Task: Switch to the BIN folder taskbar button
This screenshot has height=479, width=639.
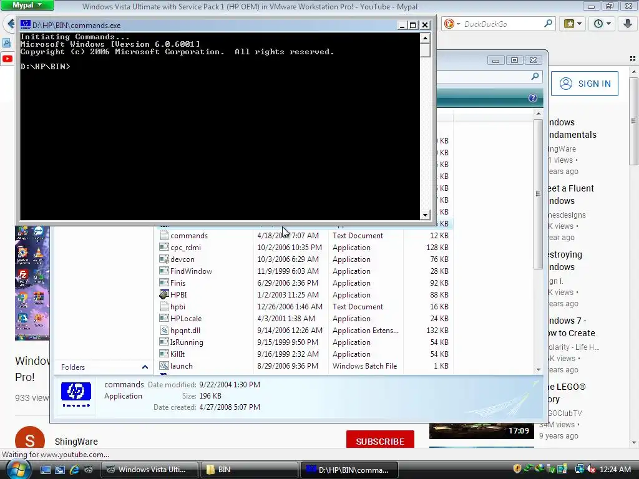Action: click(248, 470)
